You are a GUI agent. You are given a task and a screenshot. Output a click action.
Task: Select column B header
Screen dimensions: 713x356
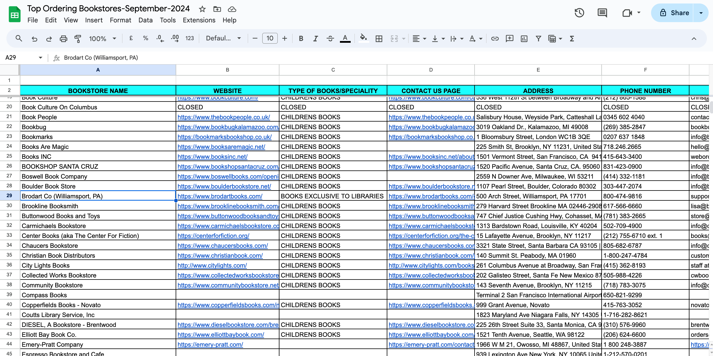(227, 70)
